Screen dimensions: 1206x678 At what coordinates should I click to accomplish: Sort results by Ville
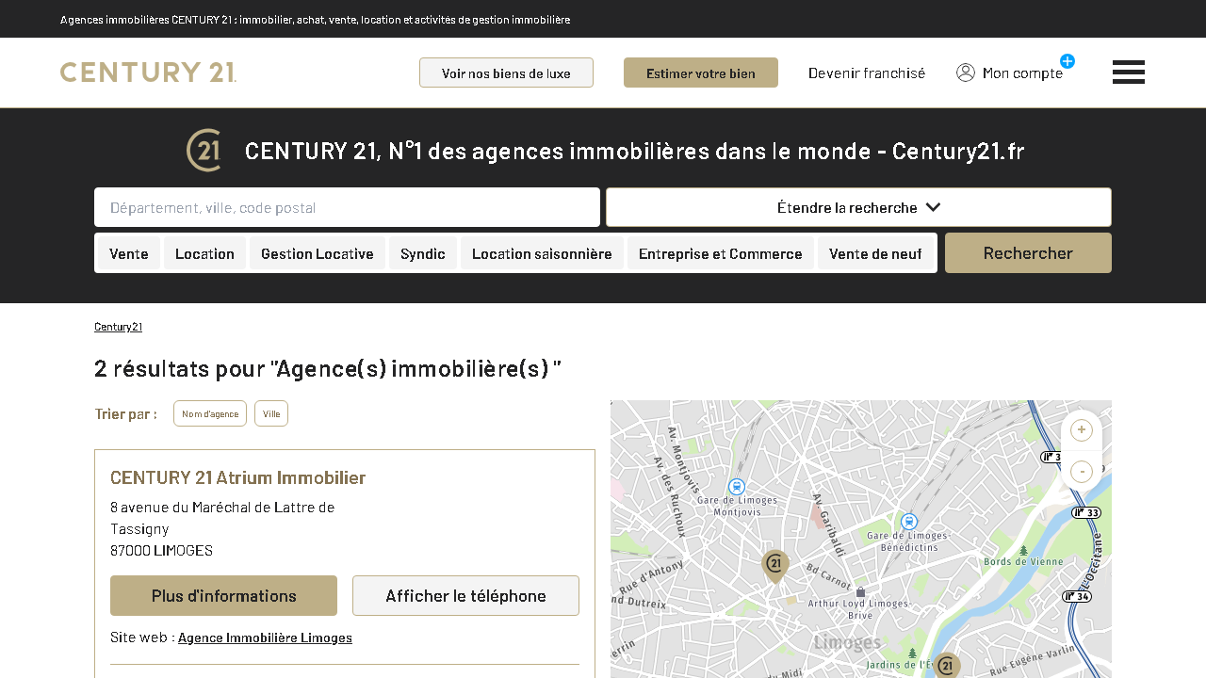pyautogui.click(x=271, y=413)
